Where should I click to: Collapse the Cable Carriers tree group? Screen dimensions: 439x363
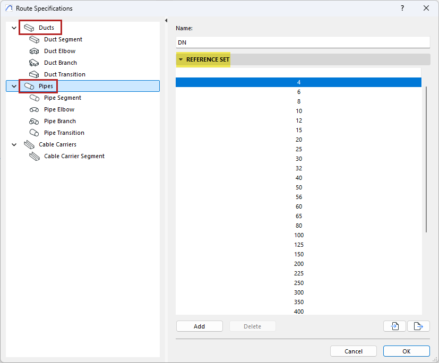(x=14, y=145)
